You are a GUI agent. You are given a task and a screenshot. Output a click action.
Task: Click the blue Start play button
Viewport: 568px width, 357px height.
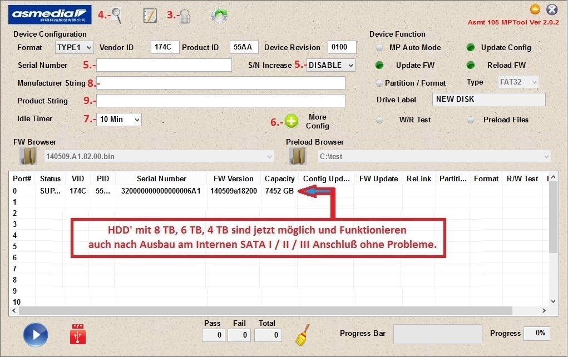[36, 335]
